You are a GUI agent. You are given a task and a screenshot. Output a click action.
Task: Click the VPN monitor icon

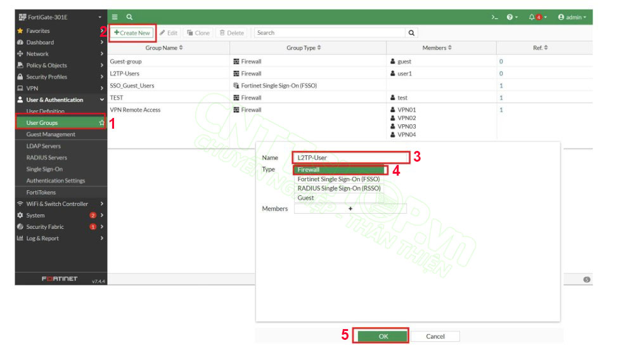click(x=20, y=88)
